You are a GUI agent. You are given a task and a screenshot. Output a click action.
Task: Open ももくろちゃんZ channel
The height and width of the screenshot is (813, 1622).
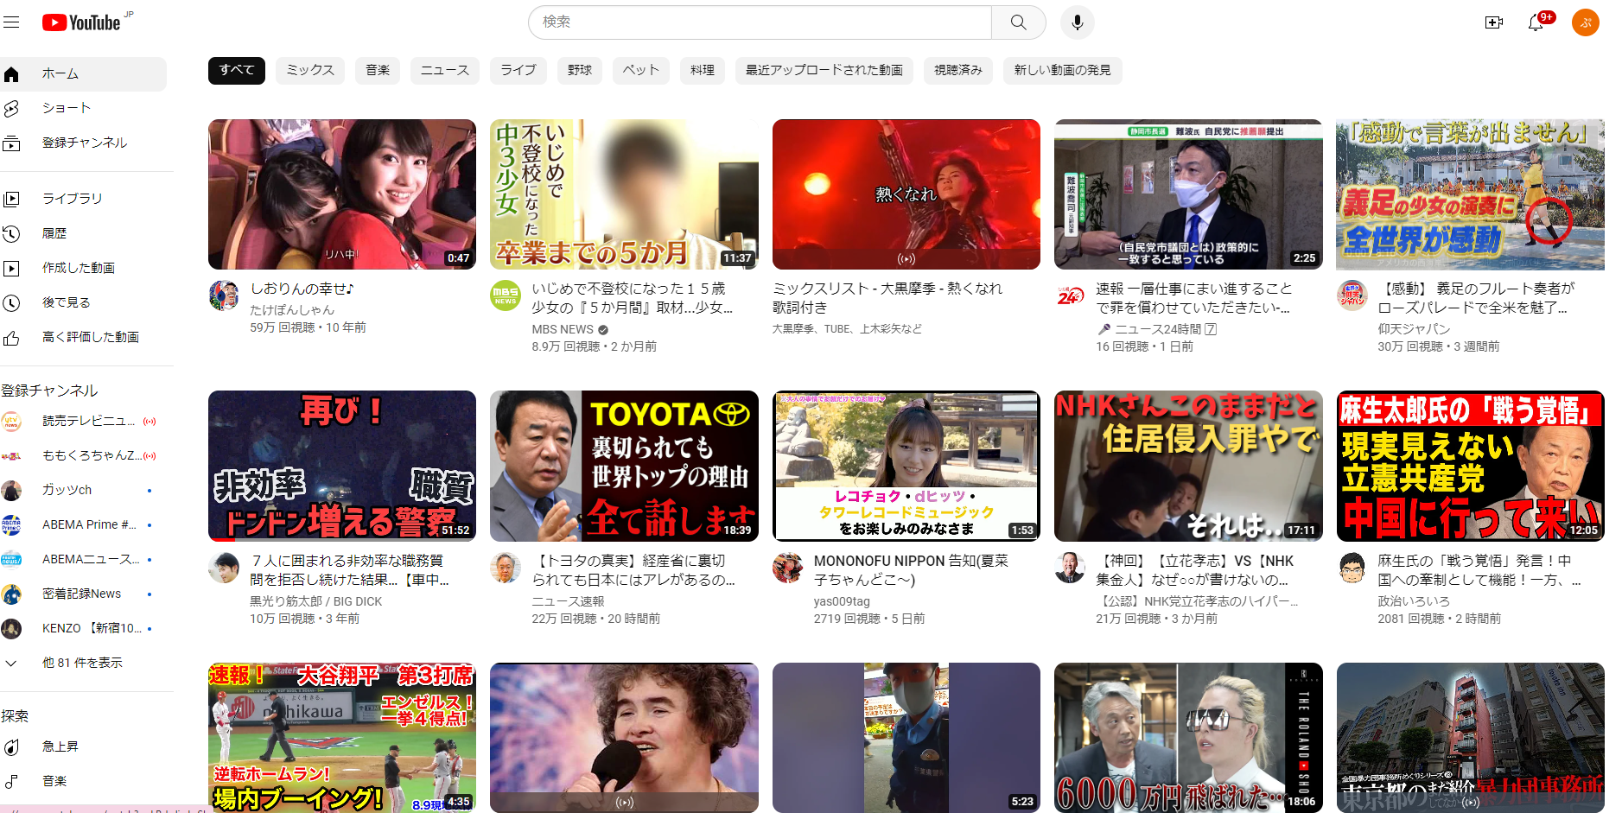(x=83, y=456)
